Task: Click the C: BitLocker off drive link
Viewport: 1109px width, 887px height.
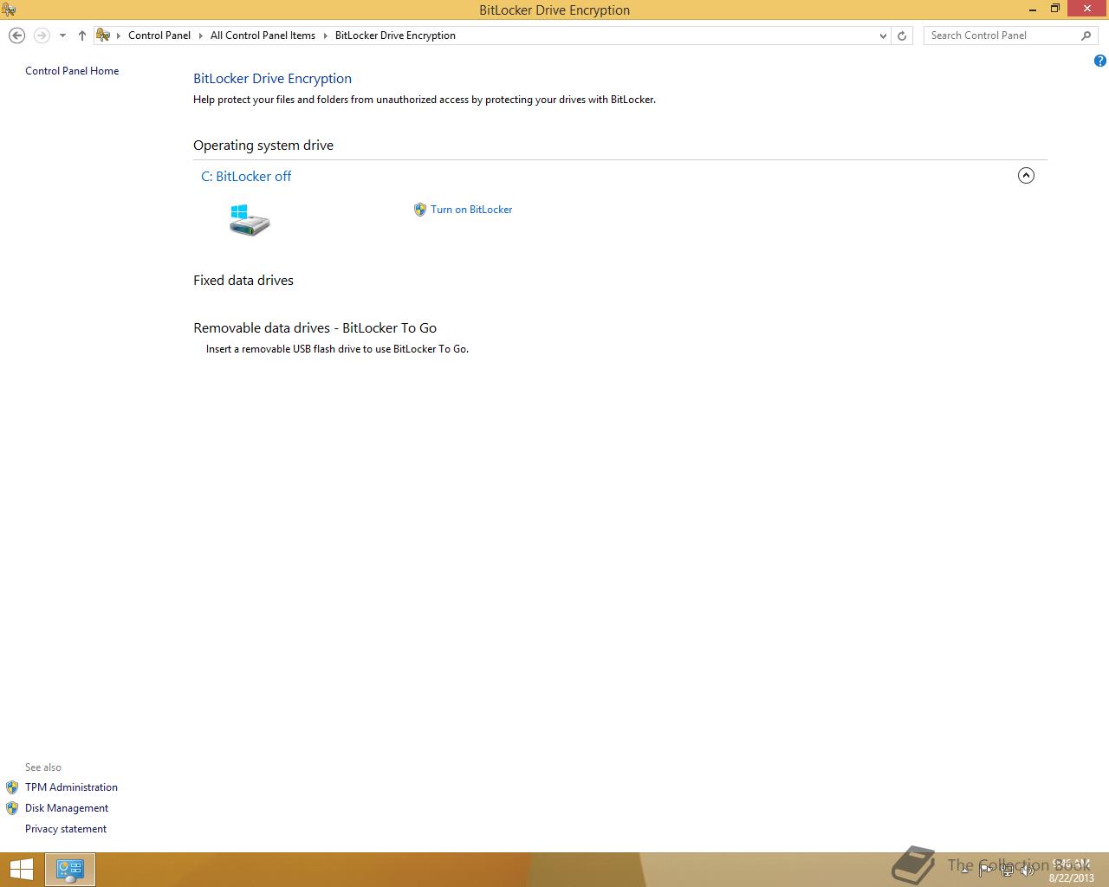Action: (246, 176)
